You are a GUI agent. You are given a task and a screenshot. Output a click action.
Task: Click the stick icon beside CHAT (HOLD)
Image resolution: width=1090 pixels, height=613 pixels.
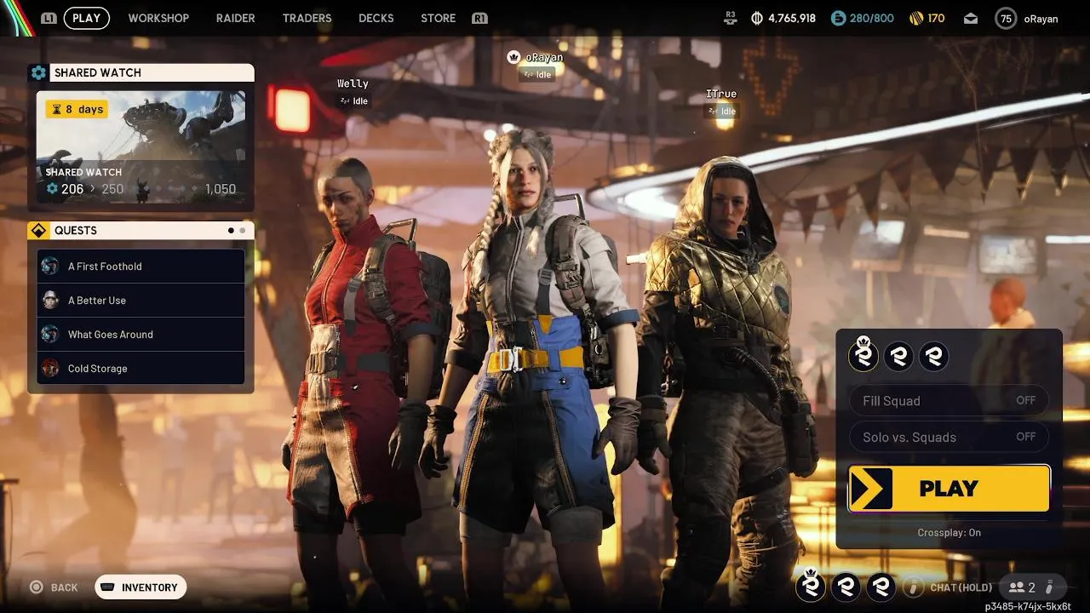(914, 587)
